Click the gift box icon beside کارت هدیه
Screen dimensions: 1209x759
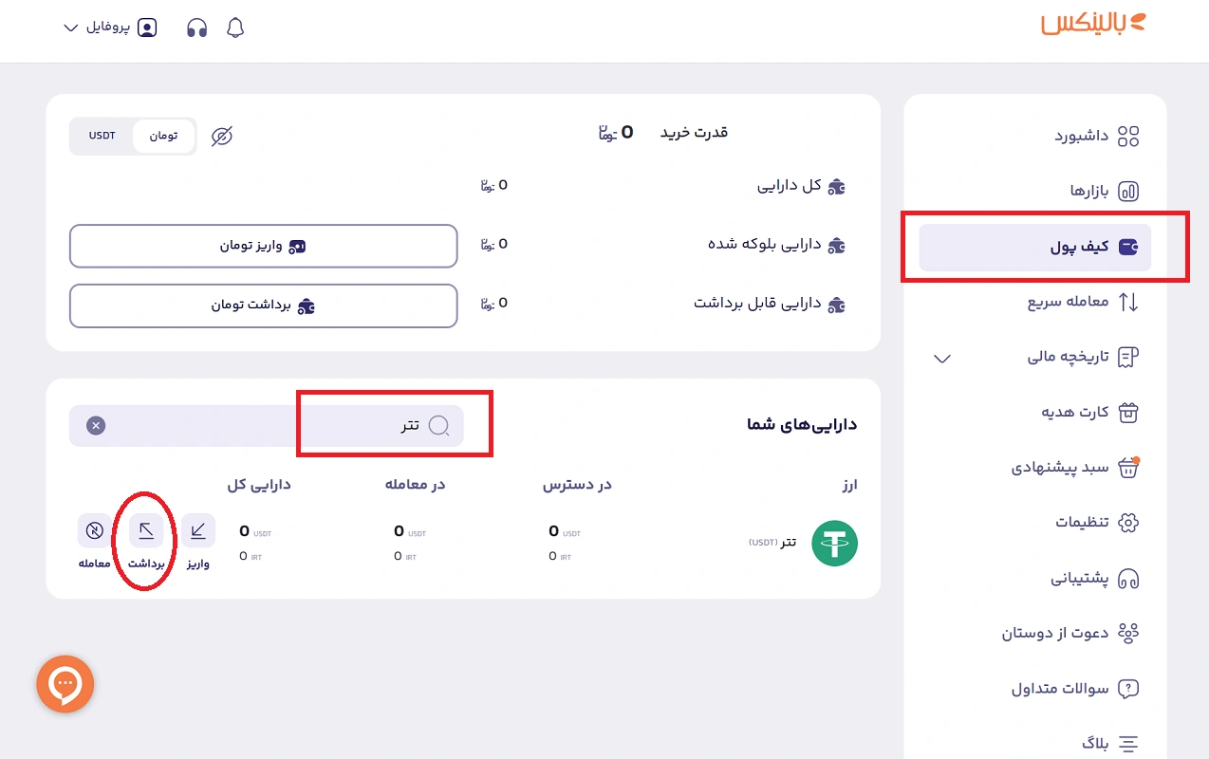coord(1127,412)
